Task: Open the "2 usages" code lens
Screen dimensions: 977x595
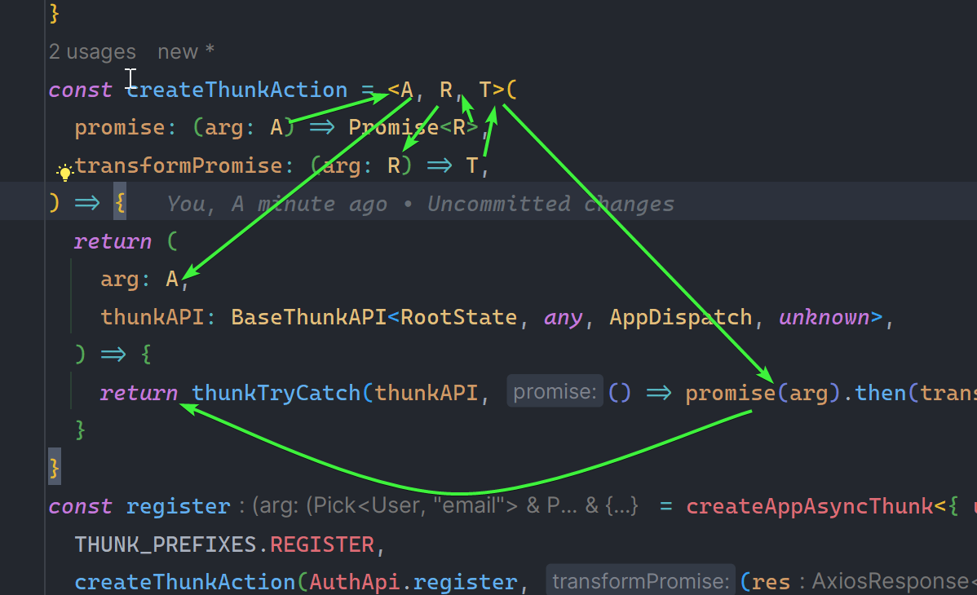Action: [92, 52]
